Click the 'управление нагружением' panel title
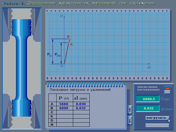This screenshot has height=132, width=176. [148, 88]
